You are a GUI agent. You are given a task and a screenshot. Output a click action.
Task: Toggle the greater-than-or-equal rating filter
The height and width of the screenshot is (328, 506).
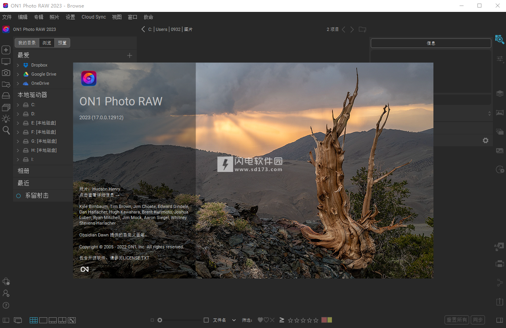click(282, 320)
